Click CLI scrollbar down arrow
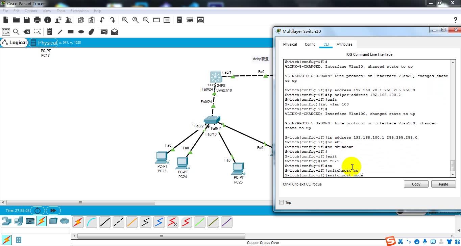Image resolution: width=461 pixels, height=246 pixels. 453,175
